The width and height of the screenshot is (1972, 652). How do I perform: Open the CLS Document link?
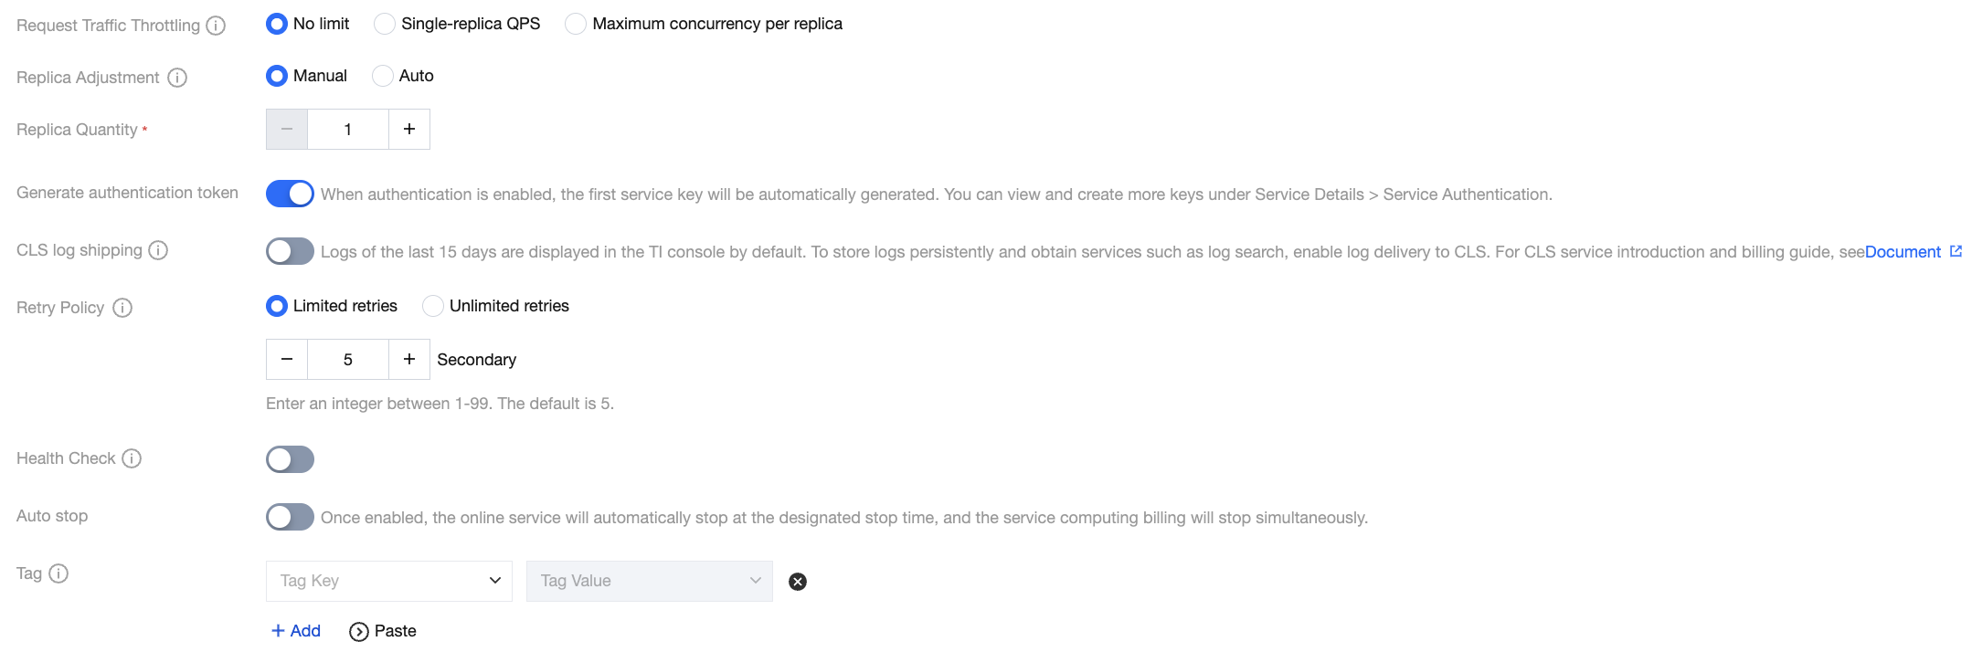click(1903, 252)
